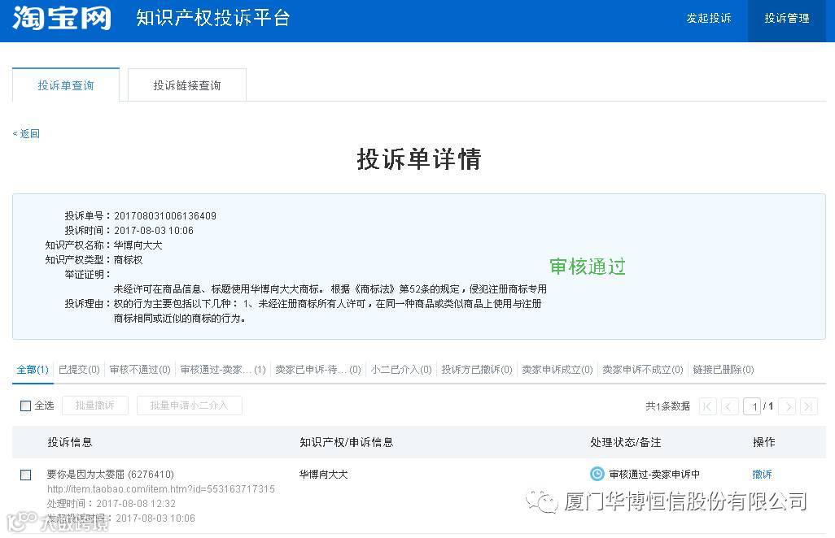This screenshot has width=835, height=538.
Task: Click the green 审核通过 status text
Action: coord(588,267)
